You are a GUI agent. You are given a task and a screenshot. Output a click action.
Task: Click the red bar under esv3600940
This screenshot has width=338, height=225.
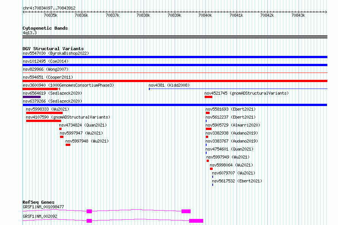click(41, 89)
